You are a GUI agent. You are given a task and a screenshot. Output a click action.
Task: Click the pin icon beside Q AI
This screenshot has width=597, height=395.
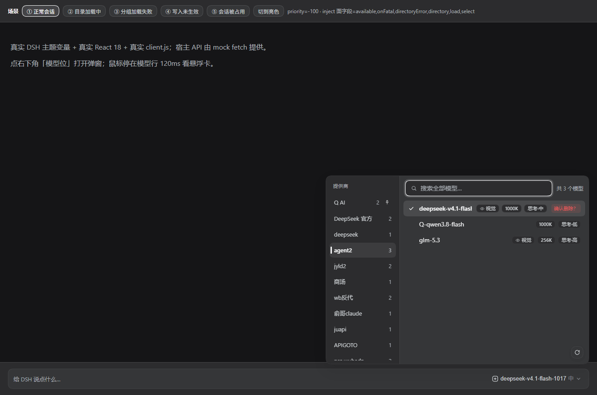tap(387, 202)
